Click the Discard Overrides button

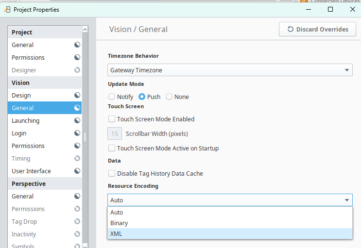point(318,29)
